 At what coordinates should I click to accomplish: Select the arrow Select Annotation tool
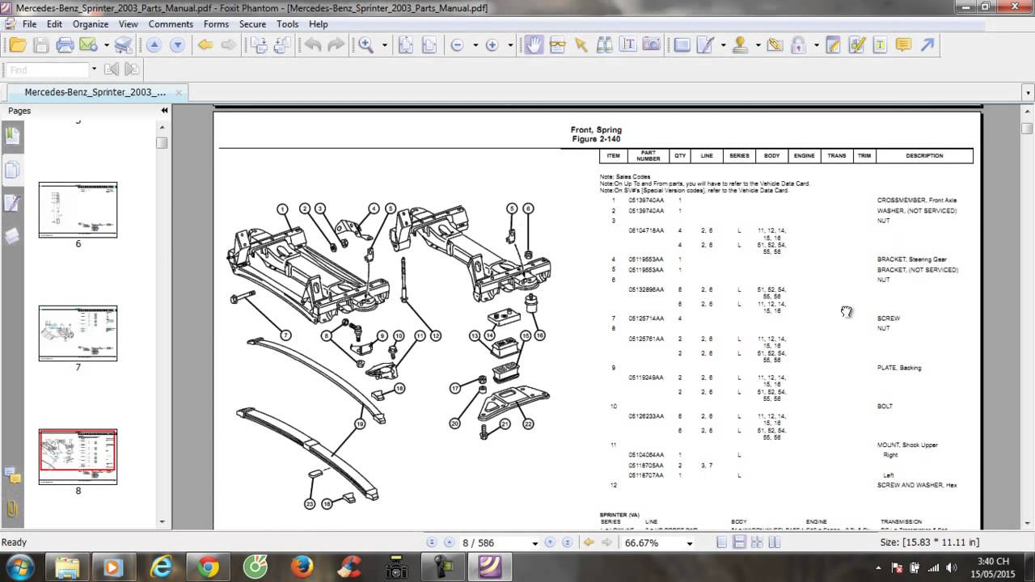(x=581, y=45)
